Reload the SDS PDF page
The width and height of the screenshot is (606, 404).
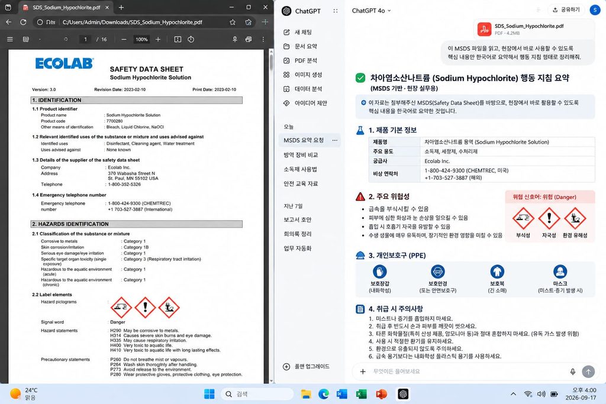23,22
